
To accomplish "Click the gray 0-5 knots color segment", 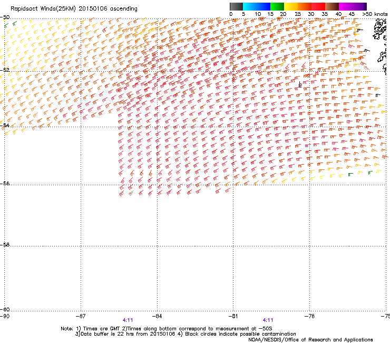I will coord(236,6).
